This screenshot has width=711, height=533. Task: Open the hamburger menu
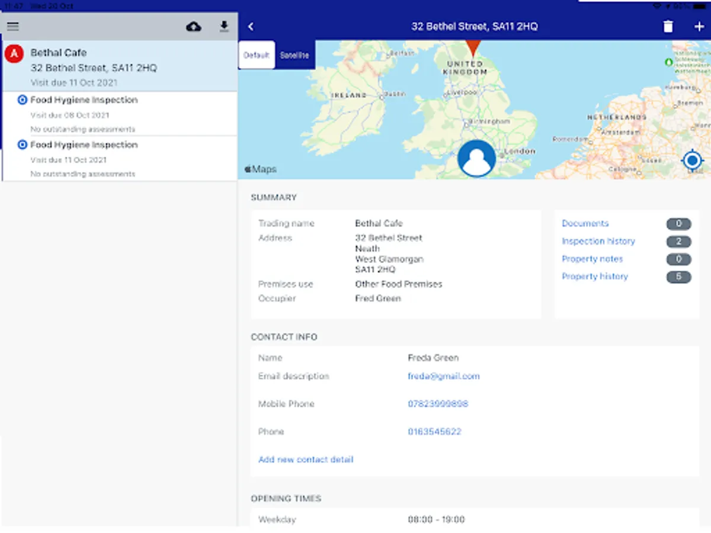click(x=13, y=27)
